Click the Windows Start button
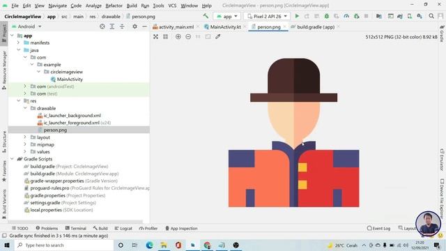The height and width of the screenshot is (251, 446). [7, 245]
